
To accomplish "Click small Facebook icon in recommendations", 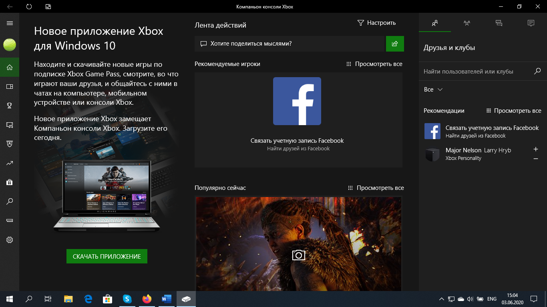I will click(x=432, y=131).
